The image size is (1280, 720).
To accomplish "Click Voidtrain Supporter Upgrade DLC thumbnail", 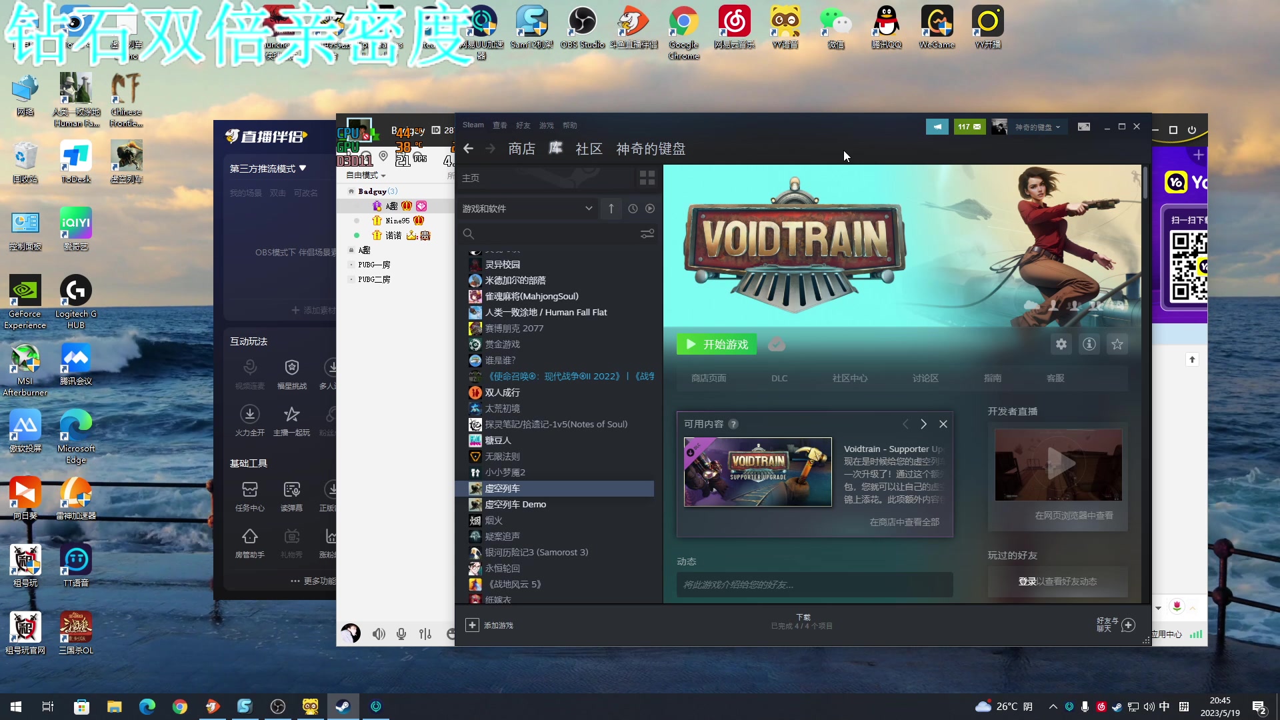I will [758, 472].
